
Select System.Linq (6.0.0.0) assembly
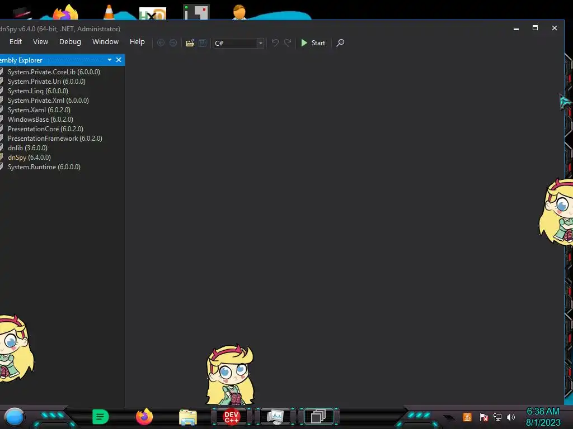37,91
